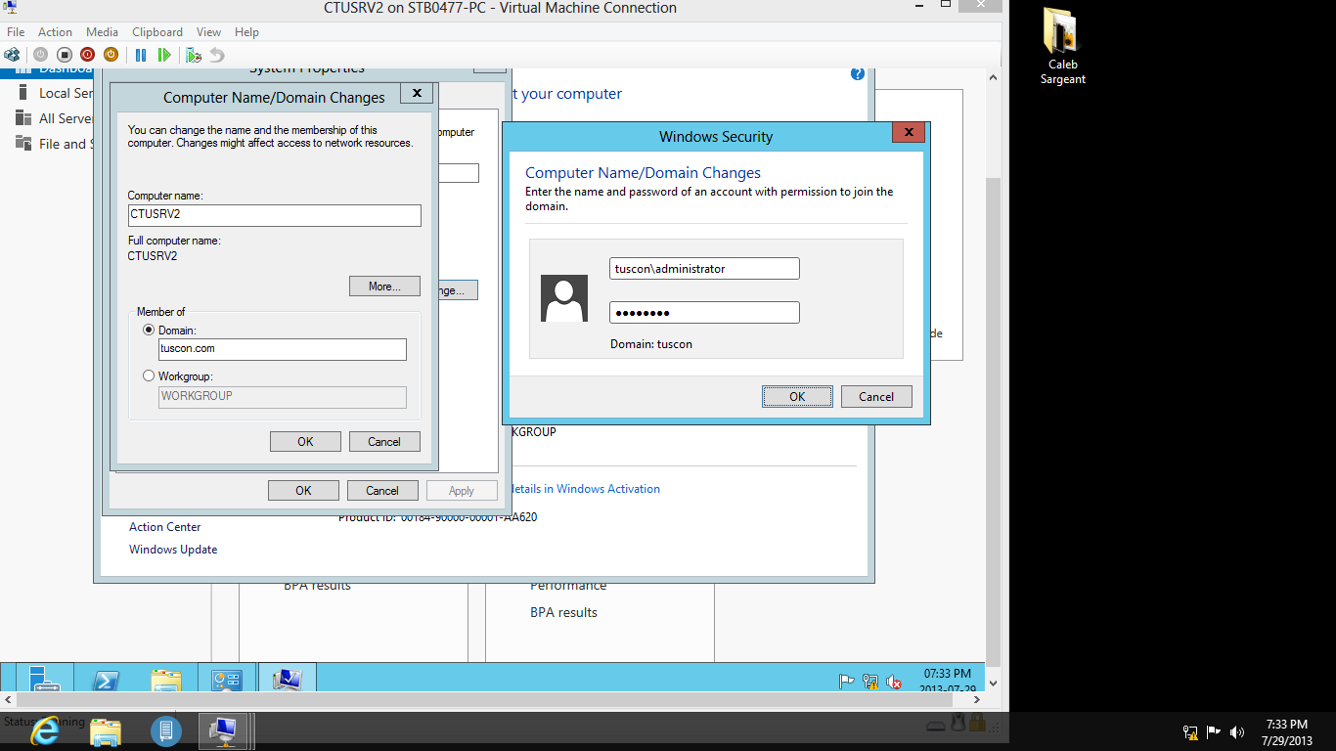Open the host Action Center flag
This screenshot has height=751, width=1336.
click(x=1214, y=731)
